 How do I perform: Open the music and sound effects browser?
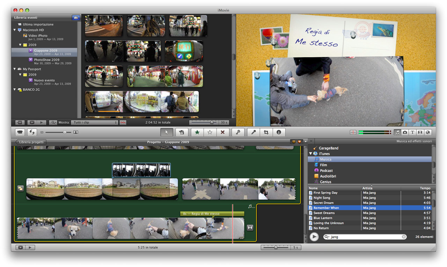[x=397, y=132]
